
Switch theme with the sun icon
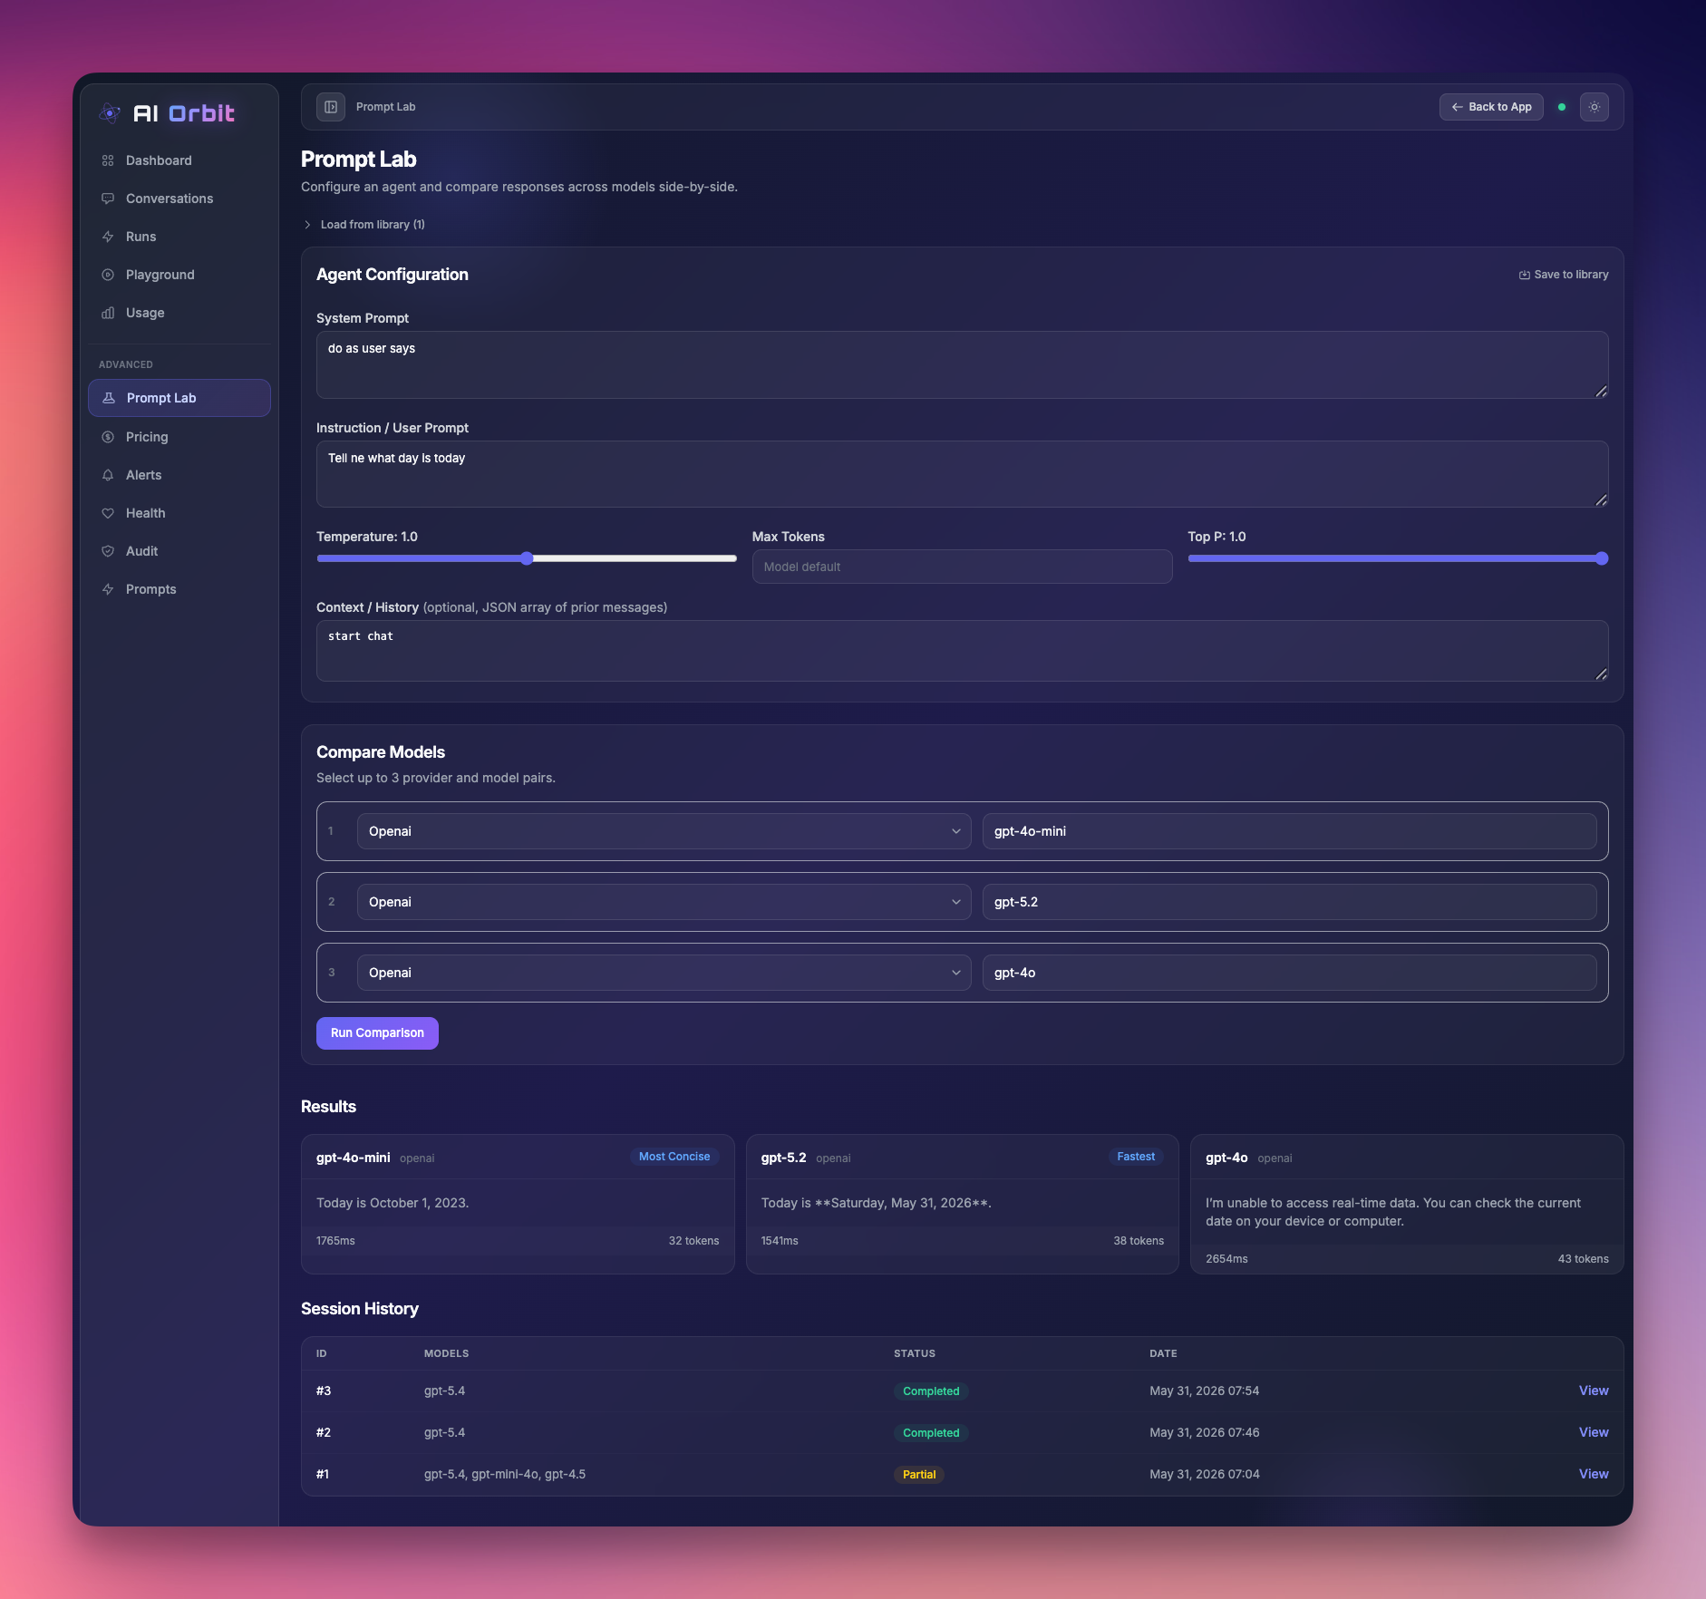1595,107
